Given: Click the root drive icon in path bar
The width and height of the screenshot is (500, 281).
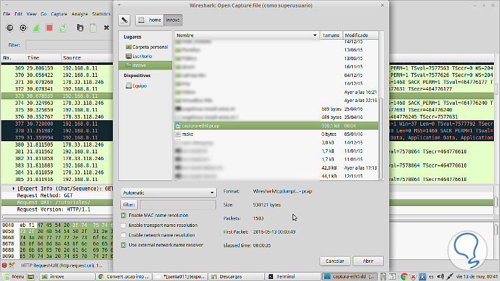Looking at the screenshot, I should click(x=141, y=20).
